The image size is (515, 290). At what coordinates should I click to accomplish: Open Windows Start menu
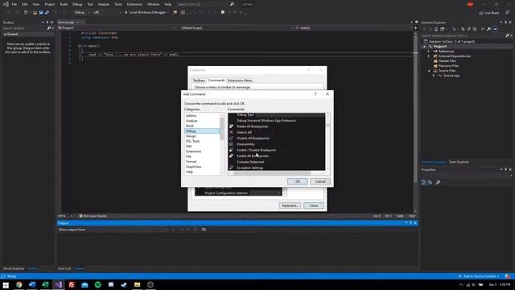(x=6, y=284)
